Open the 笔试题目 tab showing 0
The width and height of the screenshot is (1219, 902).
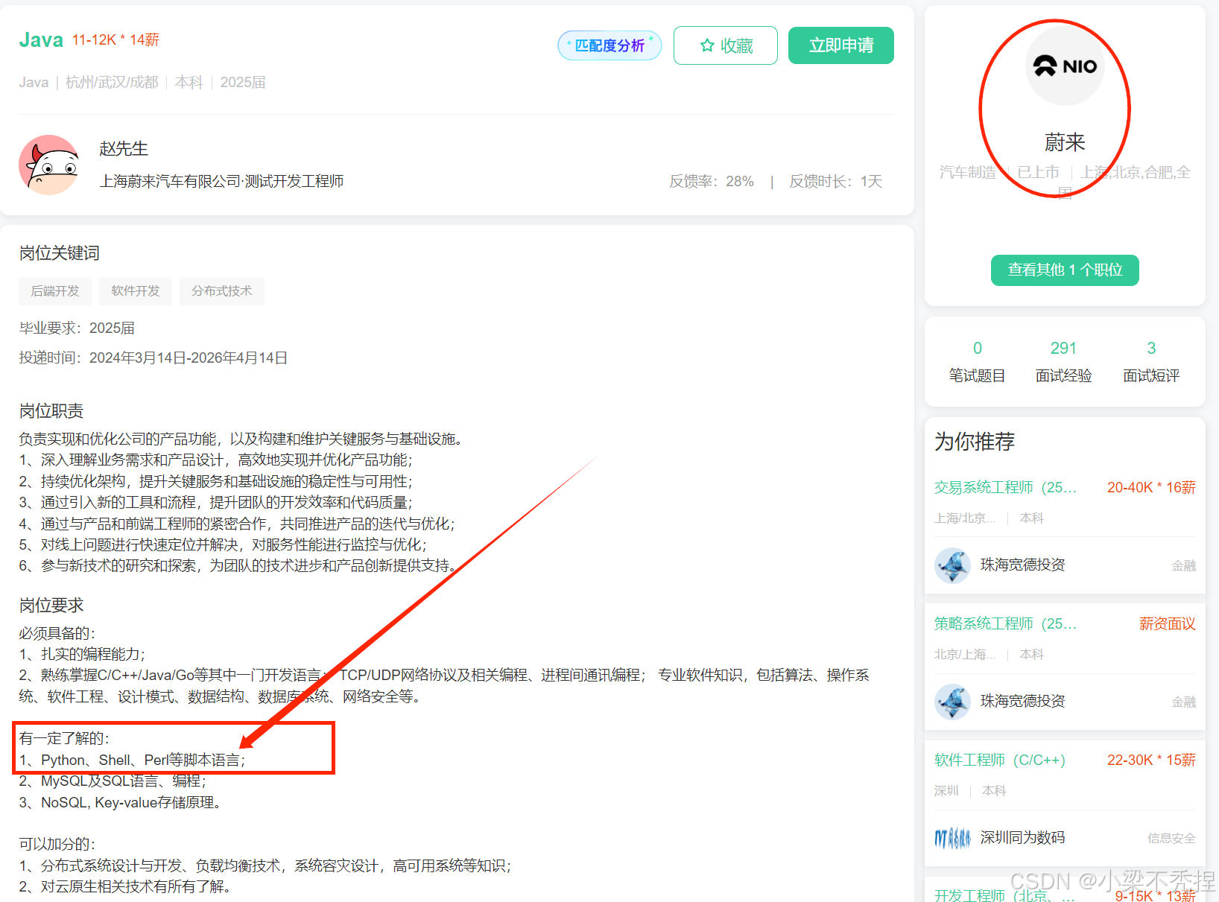pos(977,361)
